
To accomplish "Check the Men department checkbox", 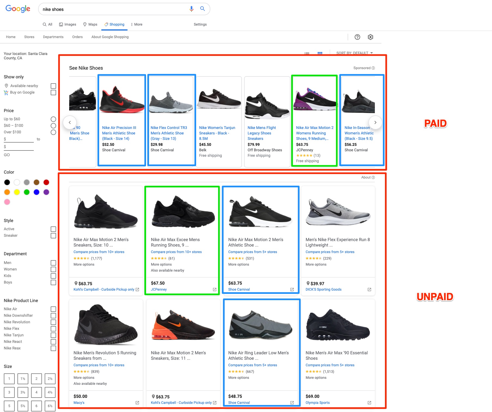I will click(x=53, y=263).
